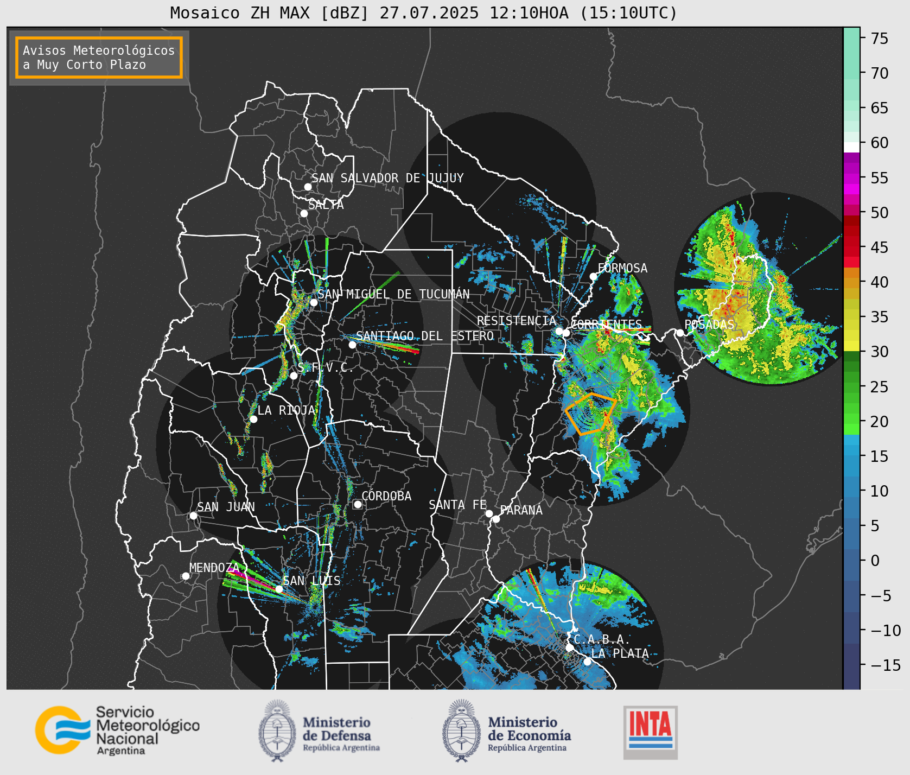This screenshot has width=910, height=775.
Task: Click the Servicio Meteorológico Nacional logo
Action: coord(118,730)
